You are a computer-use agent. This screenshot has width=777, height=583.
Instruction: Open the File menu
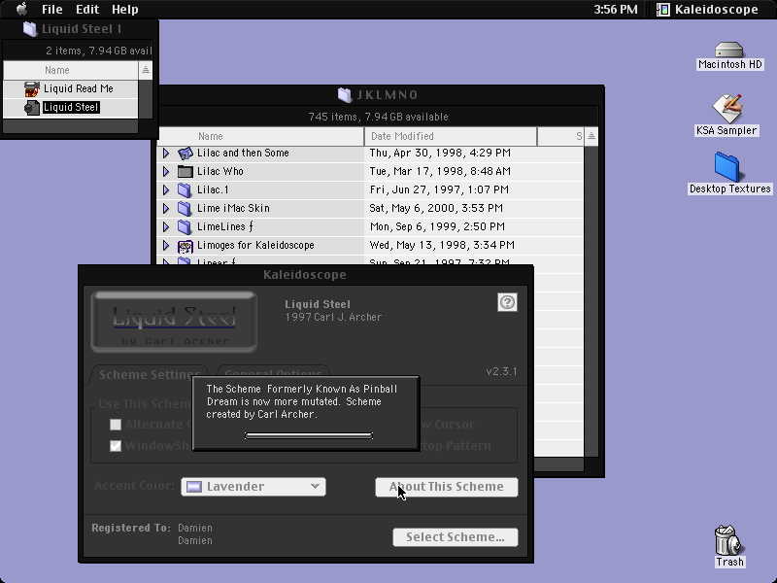[52, 9]
